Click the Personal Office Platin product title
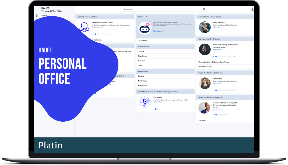Image resolution: width=288 pixels, height=165 pixels. [x=52, y=11]
